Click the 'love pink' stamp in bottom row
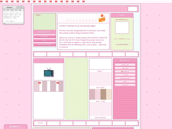The image size is (172, 129). coord(40,123)
